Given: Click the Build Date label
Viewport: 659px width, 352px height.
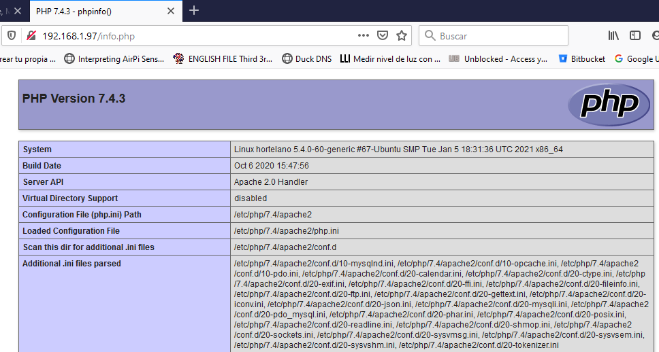Looking at the screenshot, I should tap(42, 166).
